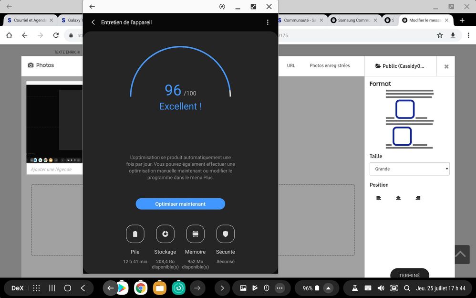
Task: Click the taskbar back chevron
Action: pos(83,288)
